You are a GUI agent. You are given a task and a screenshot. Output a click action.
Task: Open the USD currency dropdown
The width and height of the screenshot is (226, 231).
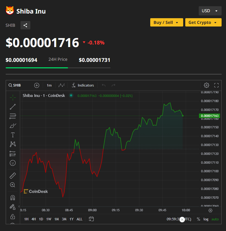coord(210,11)
